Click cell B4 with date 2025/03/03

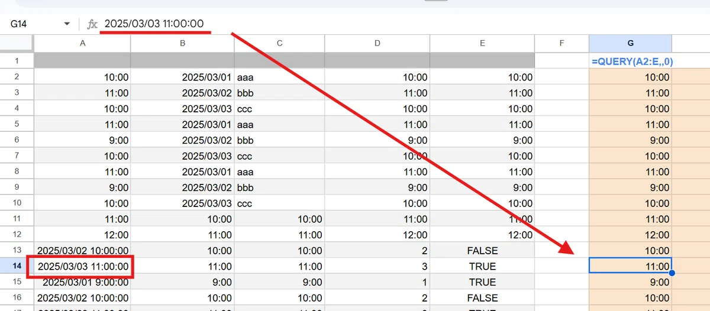(x=182, y=109)
